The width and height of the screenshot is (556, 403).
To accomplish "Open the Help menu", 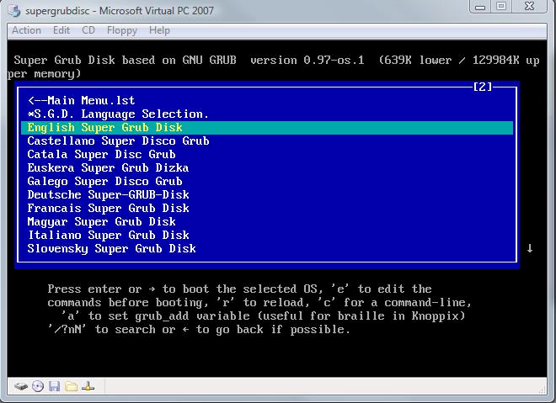I will tap(159, 31).
